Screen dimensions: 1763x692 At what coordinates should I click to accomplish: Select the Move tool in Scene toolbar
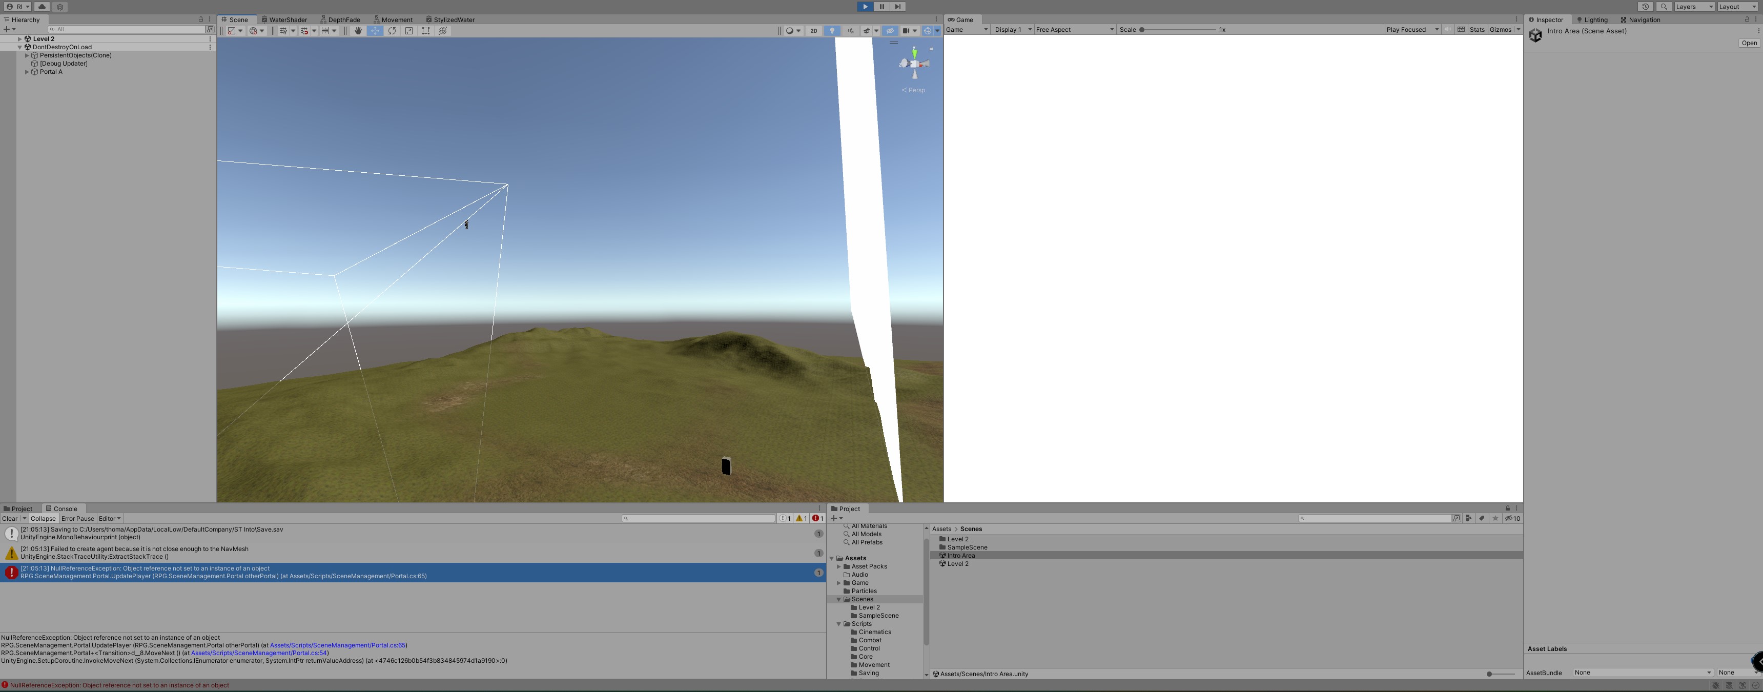click(375, 31)
